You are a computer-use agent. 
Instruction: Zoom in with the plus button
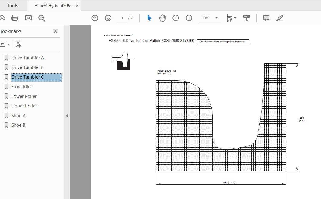click(189, 18)
